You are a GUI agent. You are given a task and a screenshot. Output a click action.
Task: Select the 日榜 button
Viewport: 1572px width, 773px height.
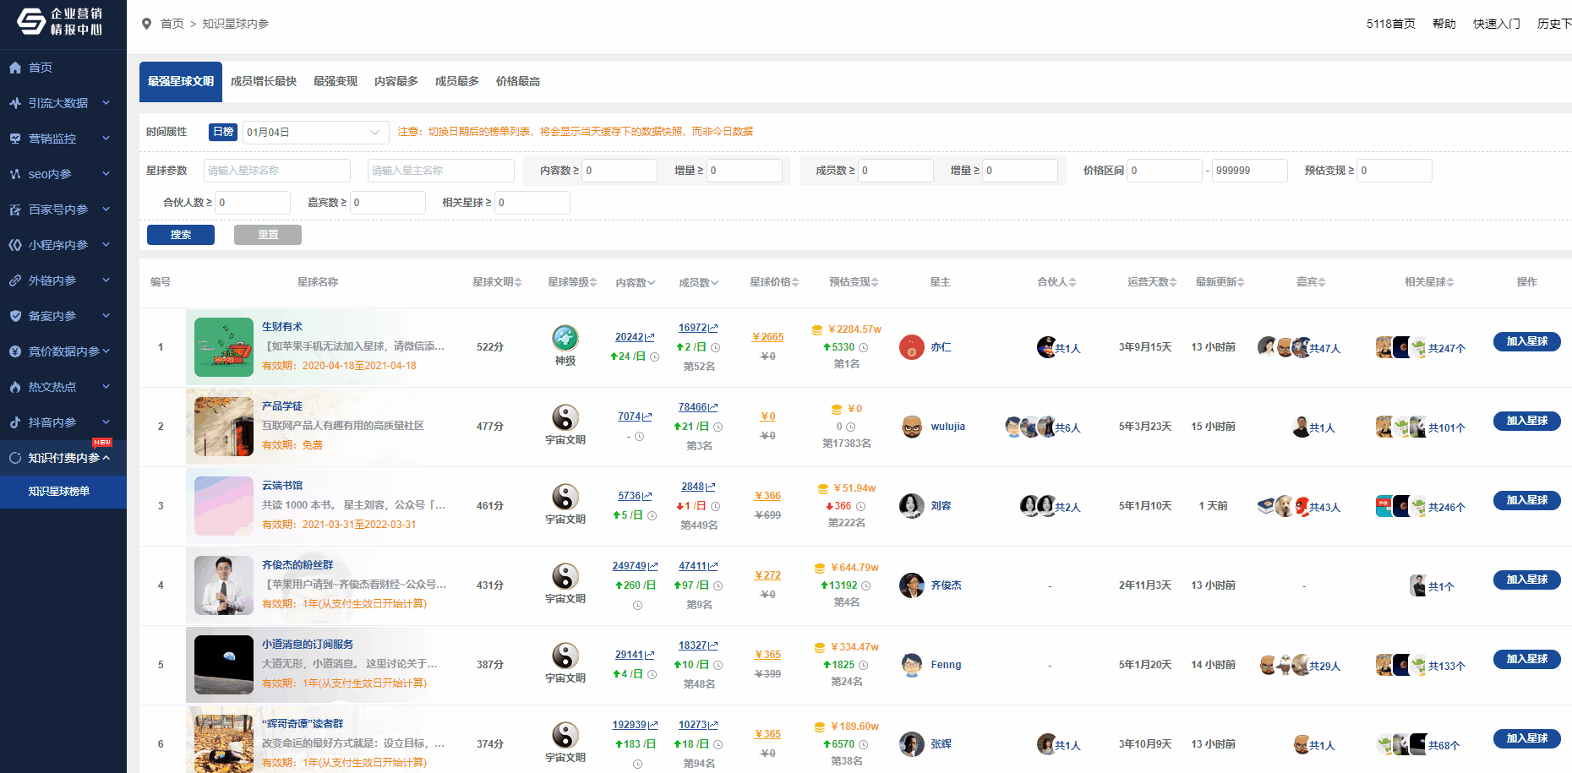(223, 132)
